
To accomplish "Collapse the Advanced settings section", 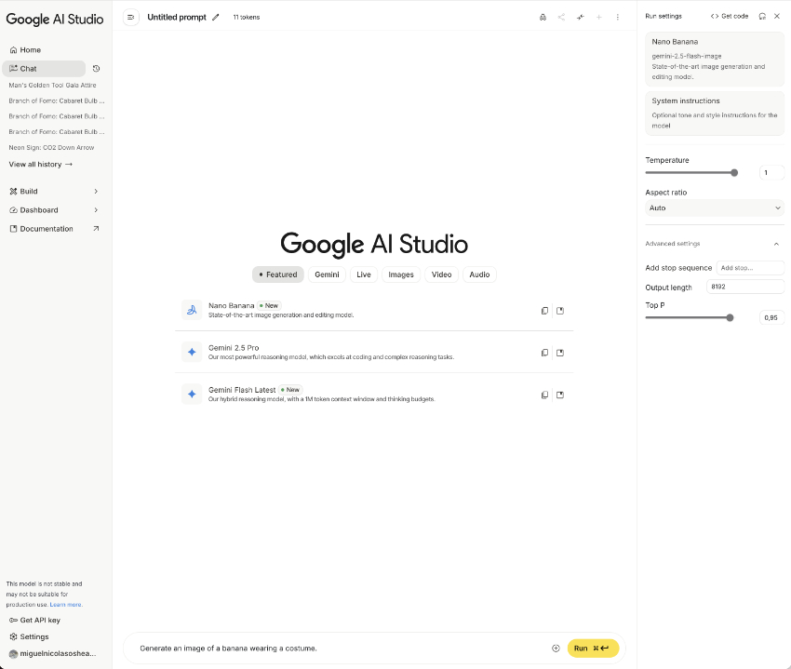I will tap(776, 244).
